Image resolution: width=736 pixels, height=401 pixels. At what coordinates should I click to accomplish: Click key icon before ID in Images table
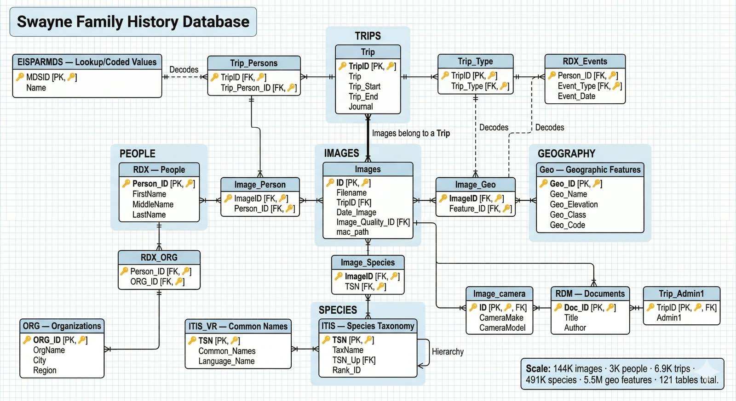[330, 182]
